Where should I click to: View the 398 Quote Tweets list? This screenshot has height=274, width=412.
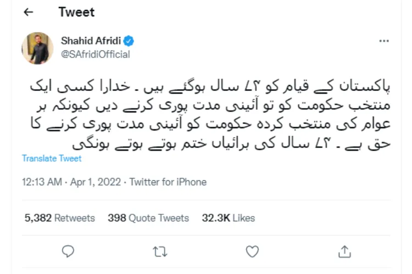[148, 218]
